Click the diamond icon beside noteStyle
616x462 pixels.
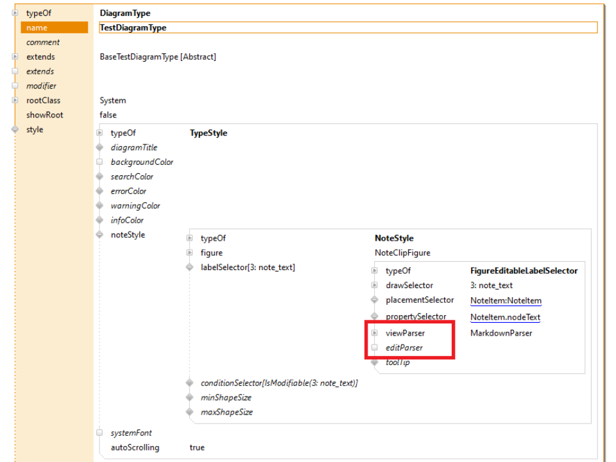tap(99, 235)
